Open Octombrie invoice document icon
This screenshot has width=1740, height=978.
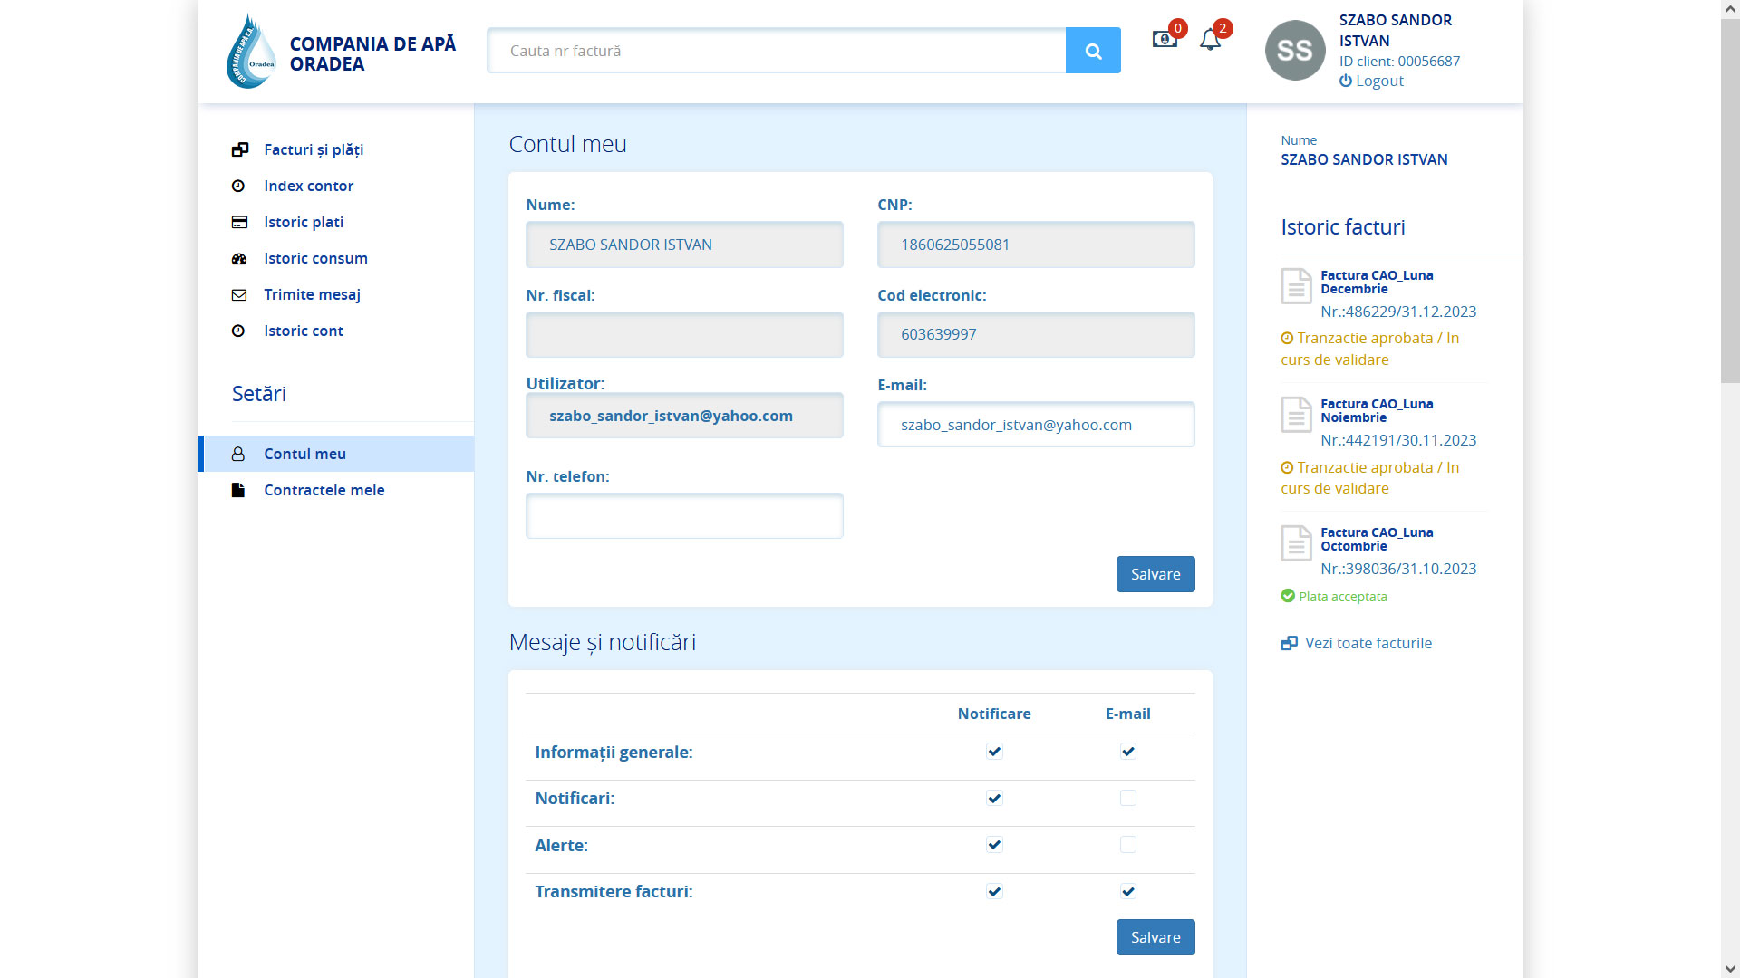pos(1296,543)
